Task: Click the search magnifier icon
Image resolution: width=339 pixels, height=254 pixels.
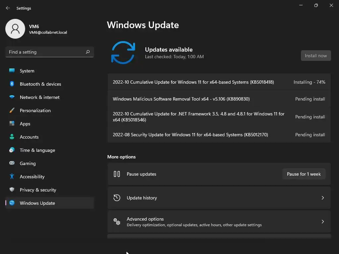Action: [x=88, y=52]
